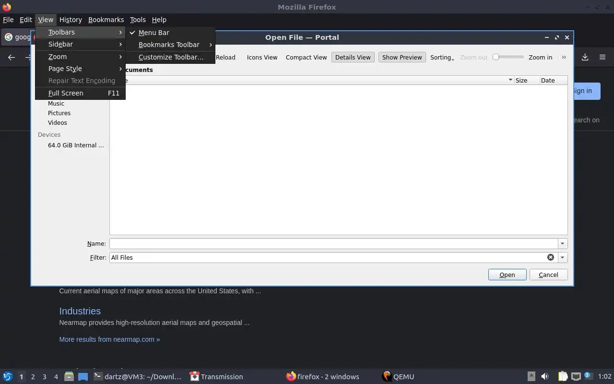This screenshot has height=384, width=614.
Task: Open the clipboard tray icon
Action: tap(563, 376)
